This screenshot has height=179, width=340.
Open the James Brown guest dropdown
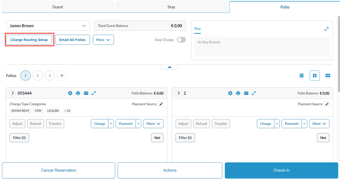click(x=84, y=25)
